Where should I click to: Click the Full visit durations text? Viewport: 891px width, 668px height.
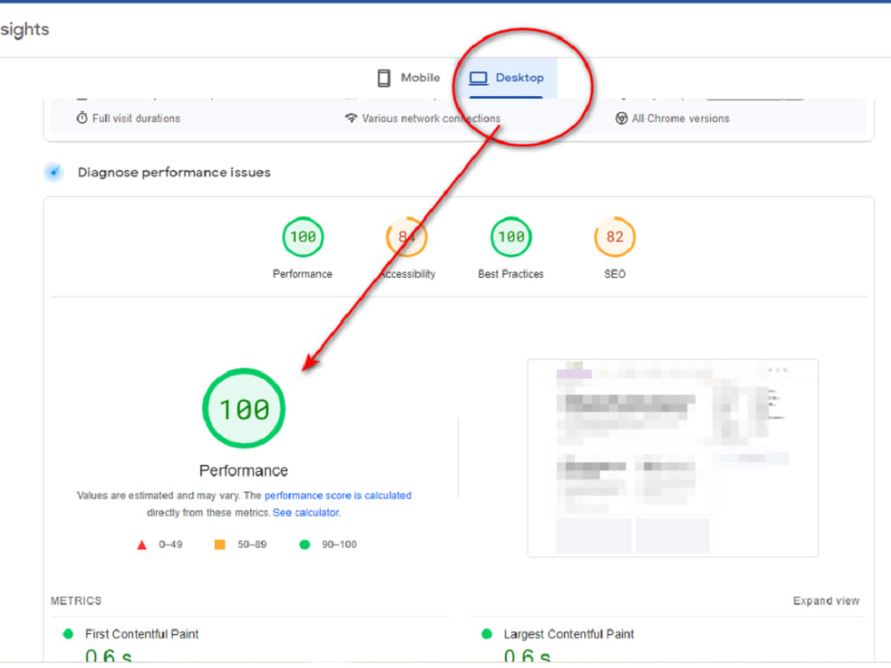tap(136, 118)
